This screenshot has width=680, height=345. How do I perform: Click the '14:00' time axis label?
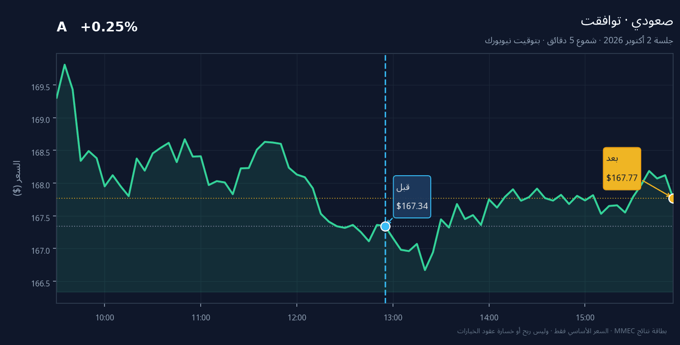pos(489,318)
